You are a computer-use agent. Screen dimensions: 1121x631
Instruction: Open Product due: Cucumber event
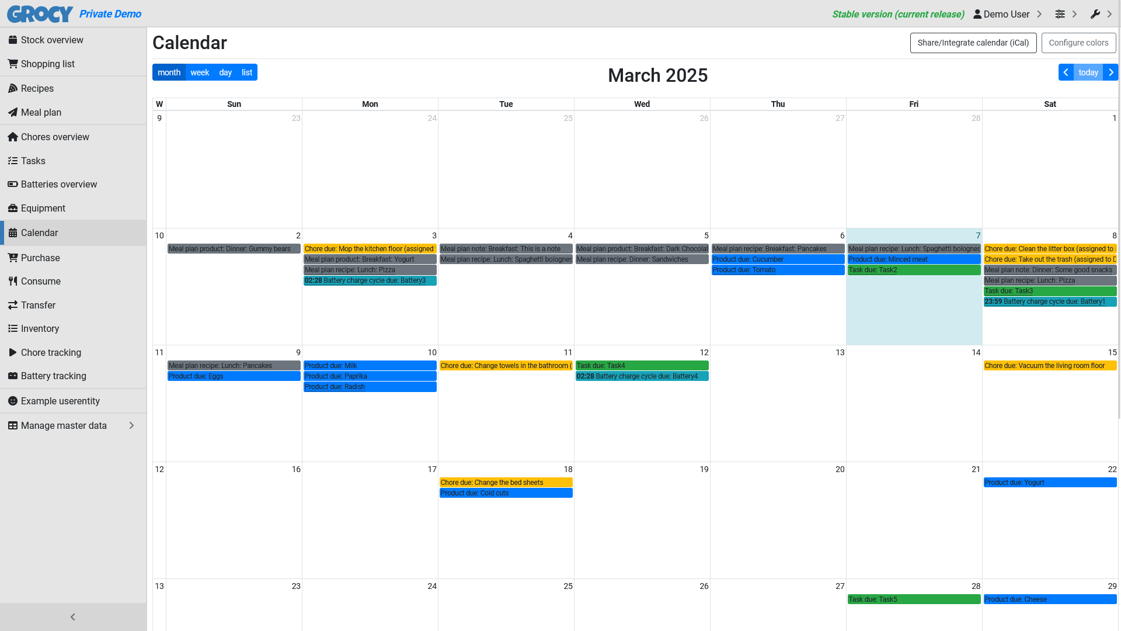[x=778, y=259]
